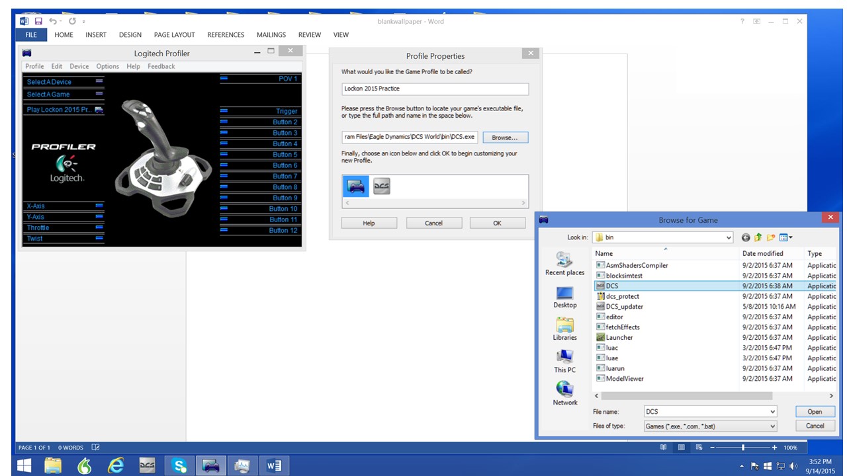Click Cancel in Profile Properties

coord(433,223)
